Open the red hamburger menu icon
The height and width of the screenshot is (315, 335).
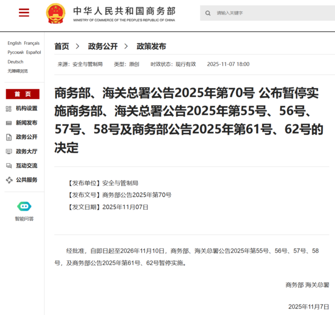[x=23, y=13]
